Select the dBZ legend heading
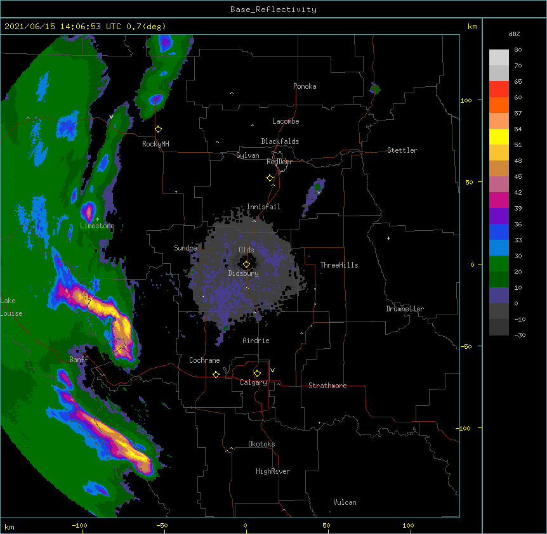This screenshot has height=534, width=547. tap(514, 34)
